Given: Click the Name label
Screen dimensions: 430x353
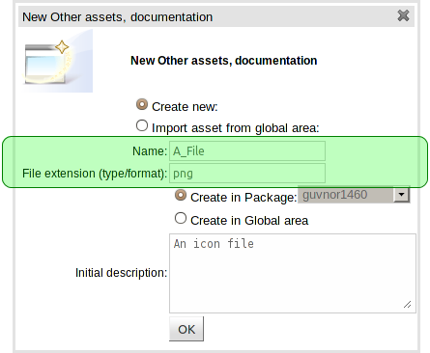Looking at the screenshot, I should tap(150, 150).
